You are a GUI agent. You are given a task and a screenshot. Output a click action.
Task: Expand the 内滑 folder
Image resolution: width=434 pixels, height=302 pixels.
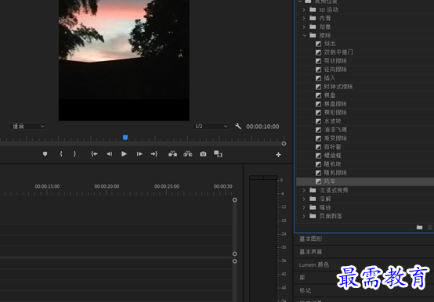[304, 18]
